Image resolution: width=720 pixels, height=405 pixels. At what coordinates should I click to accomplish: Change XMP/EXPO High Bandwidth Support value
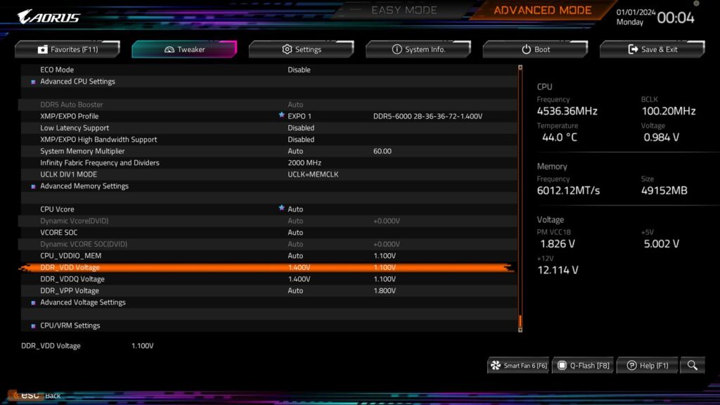pyautogui.click(x=301, y=139)
